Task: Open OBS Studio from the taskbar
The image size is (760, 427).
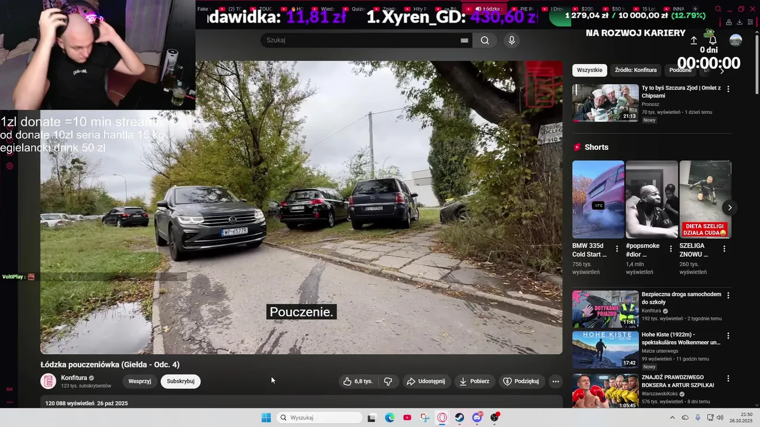Action: pyautogui.click(x=495, y=418)
